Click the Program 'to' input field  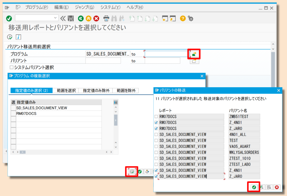166,54
